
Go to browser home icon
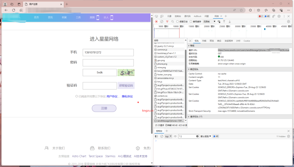21,10
